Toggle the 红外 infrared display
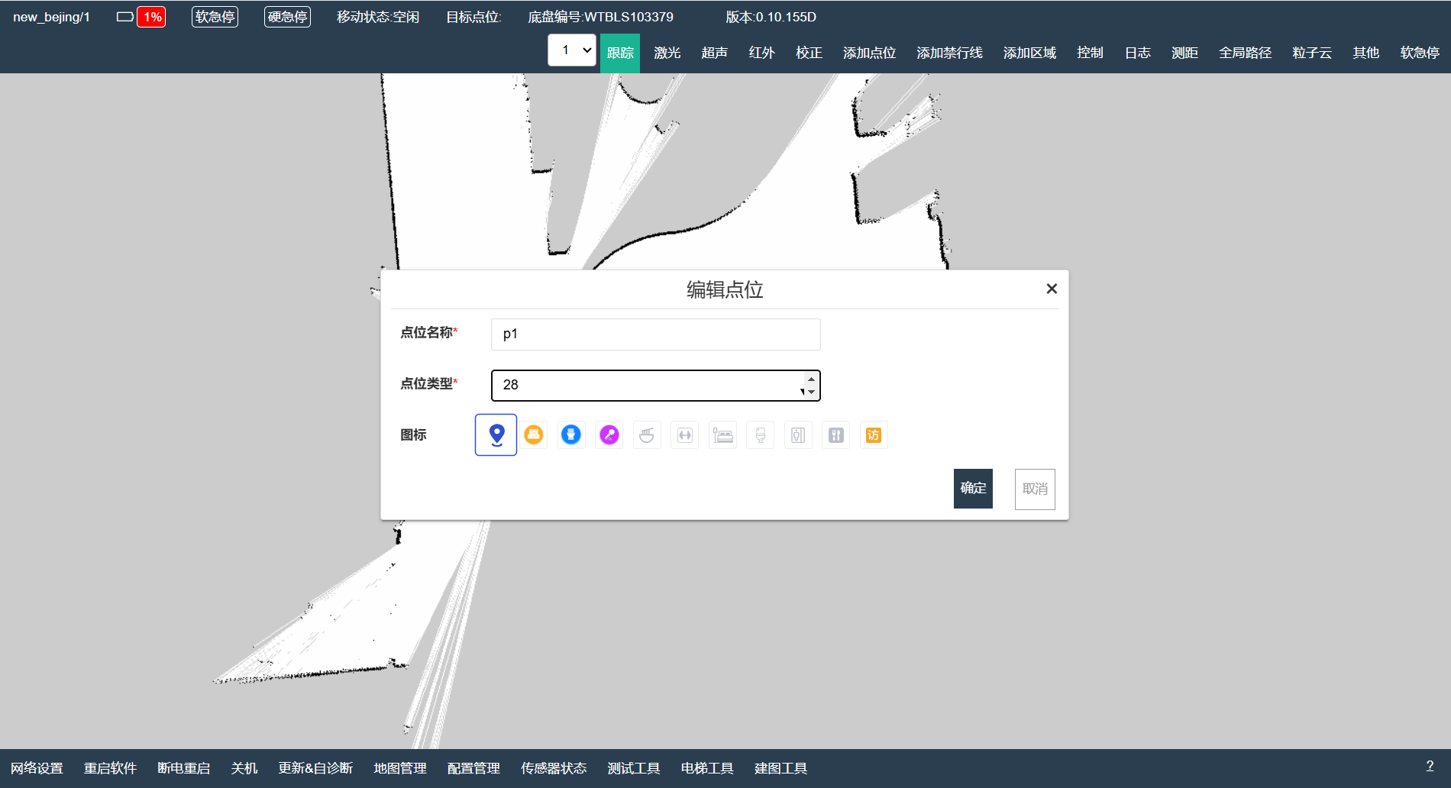 click(x=761, y=53)
